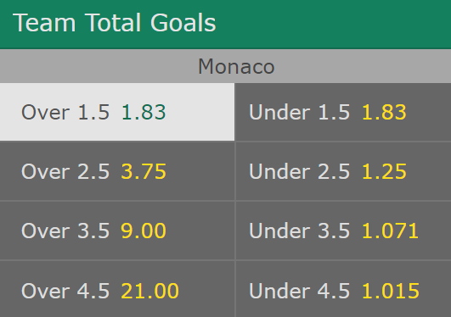Select the 1.071 odds price
Viewport: 451px width, 317px height.
click(390, 231)
